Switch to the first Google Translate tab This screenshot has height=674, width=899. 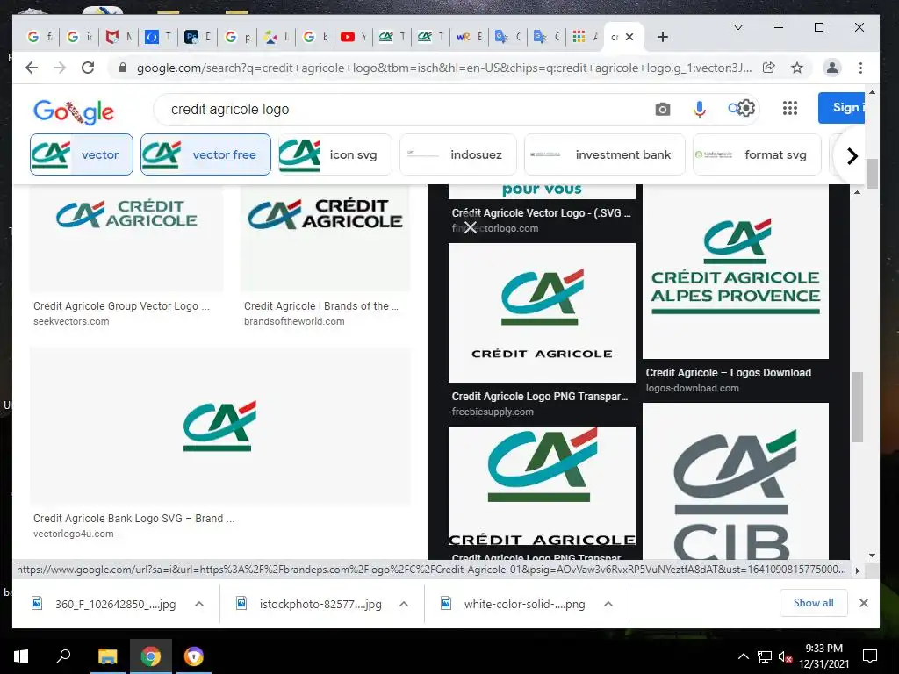(508, 37)
